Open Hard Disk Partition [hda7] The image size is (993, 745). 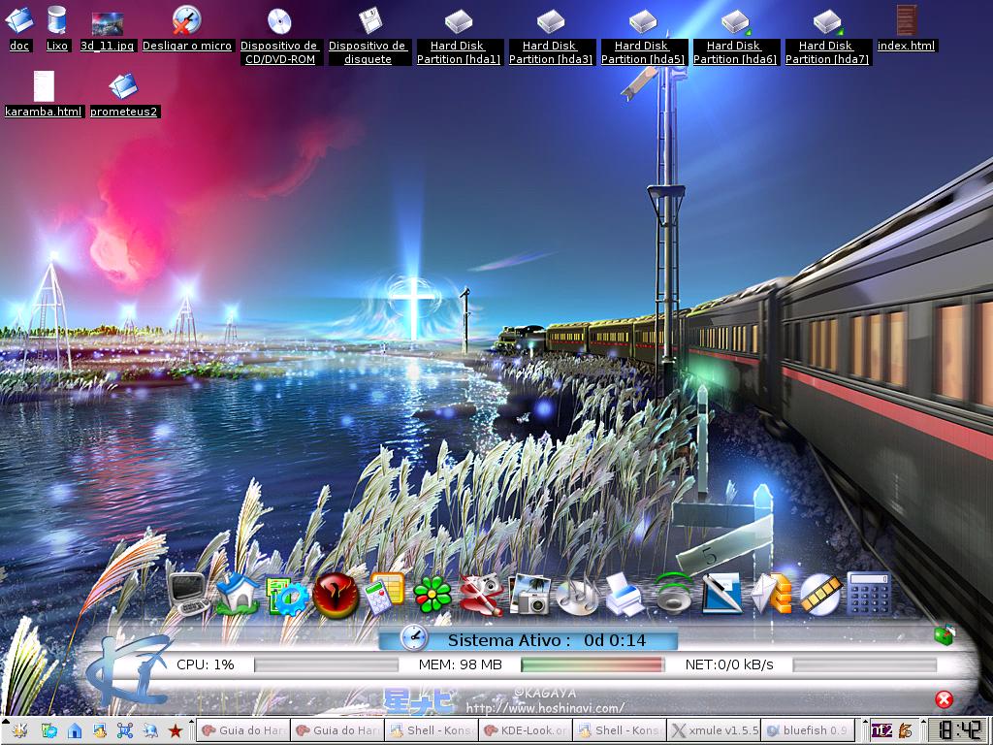828,21
